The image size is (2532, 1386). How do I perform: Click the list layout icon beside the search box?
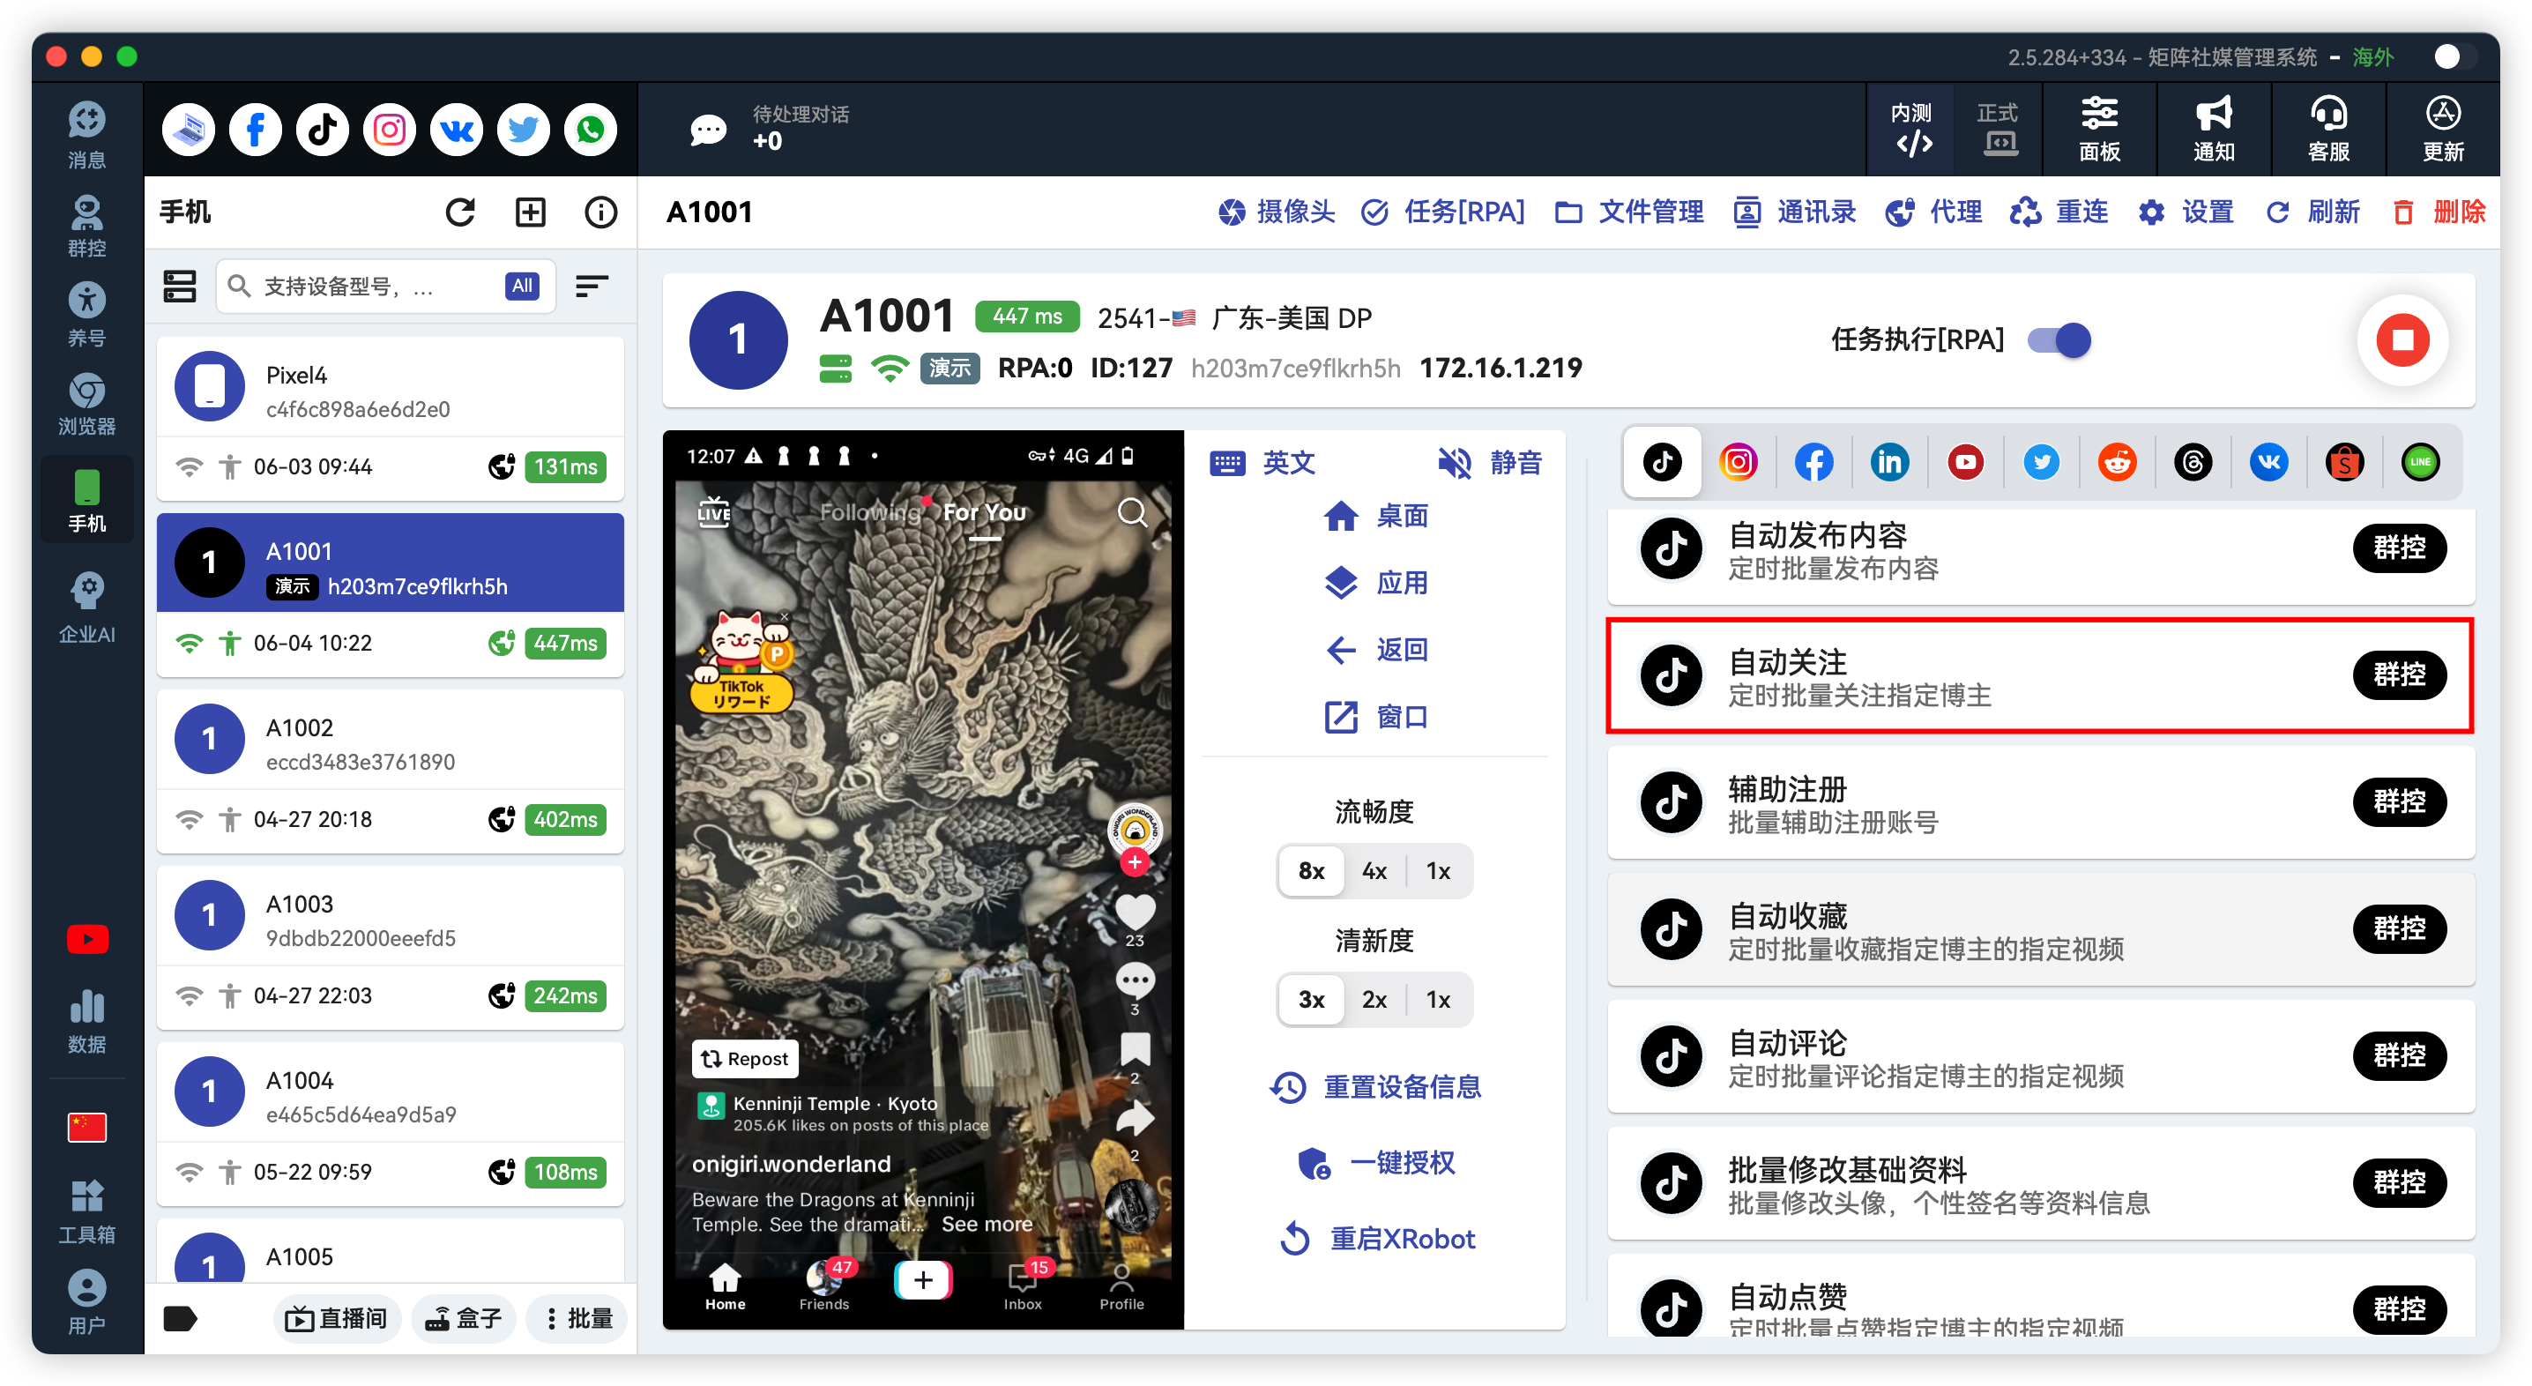tap(180, 286)
